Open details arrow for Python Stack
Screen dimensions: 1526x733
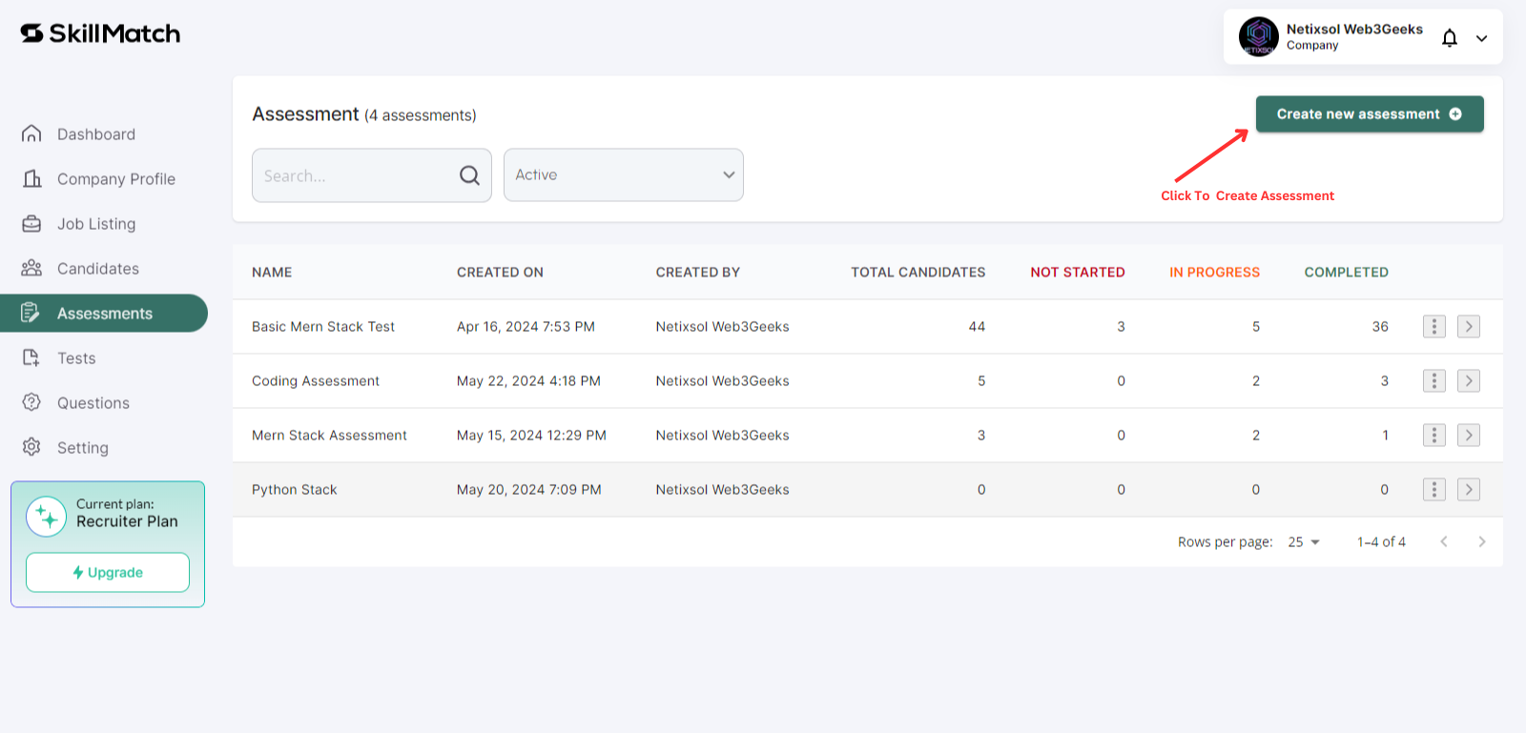click(1469, 490)
